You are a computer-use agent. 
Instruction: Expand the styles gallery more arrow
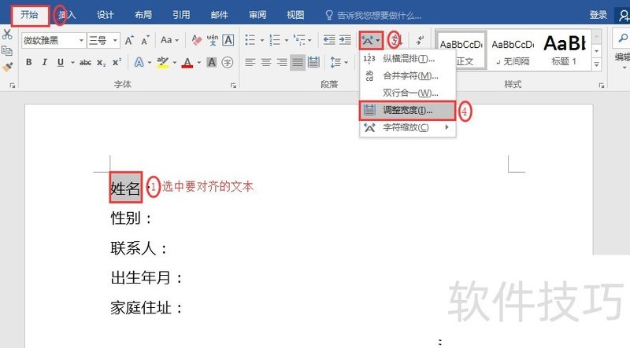coord(597,64)
